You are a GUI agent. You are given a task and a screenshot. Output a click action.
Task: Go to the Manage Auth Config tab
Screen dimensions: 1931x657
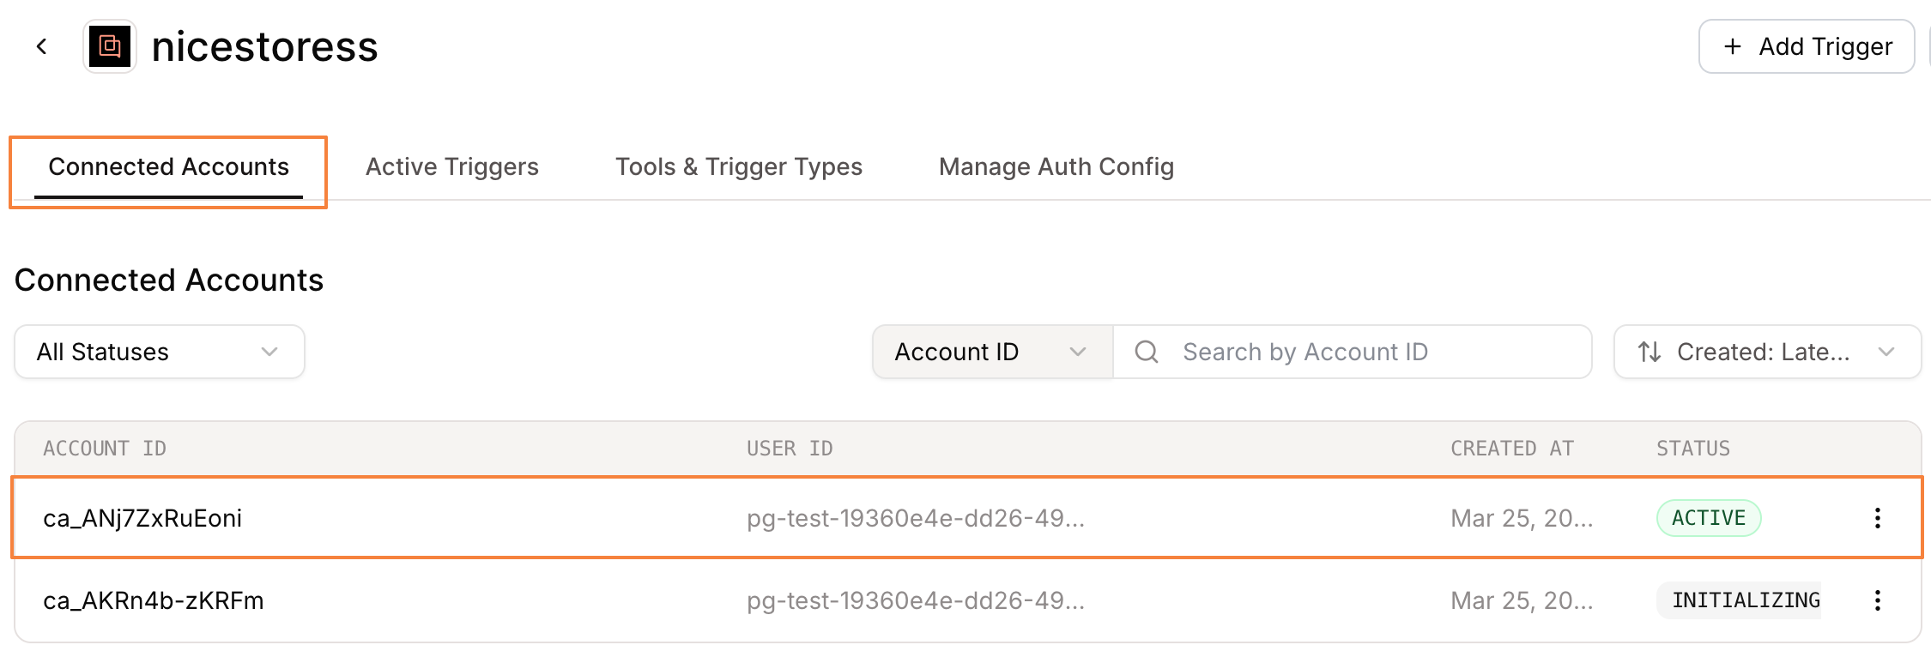(1056, 166)
